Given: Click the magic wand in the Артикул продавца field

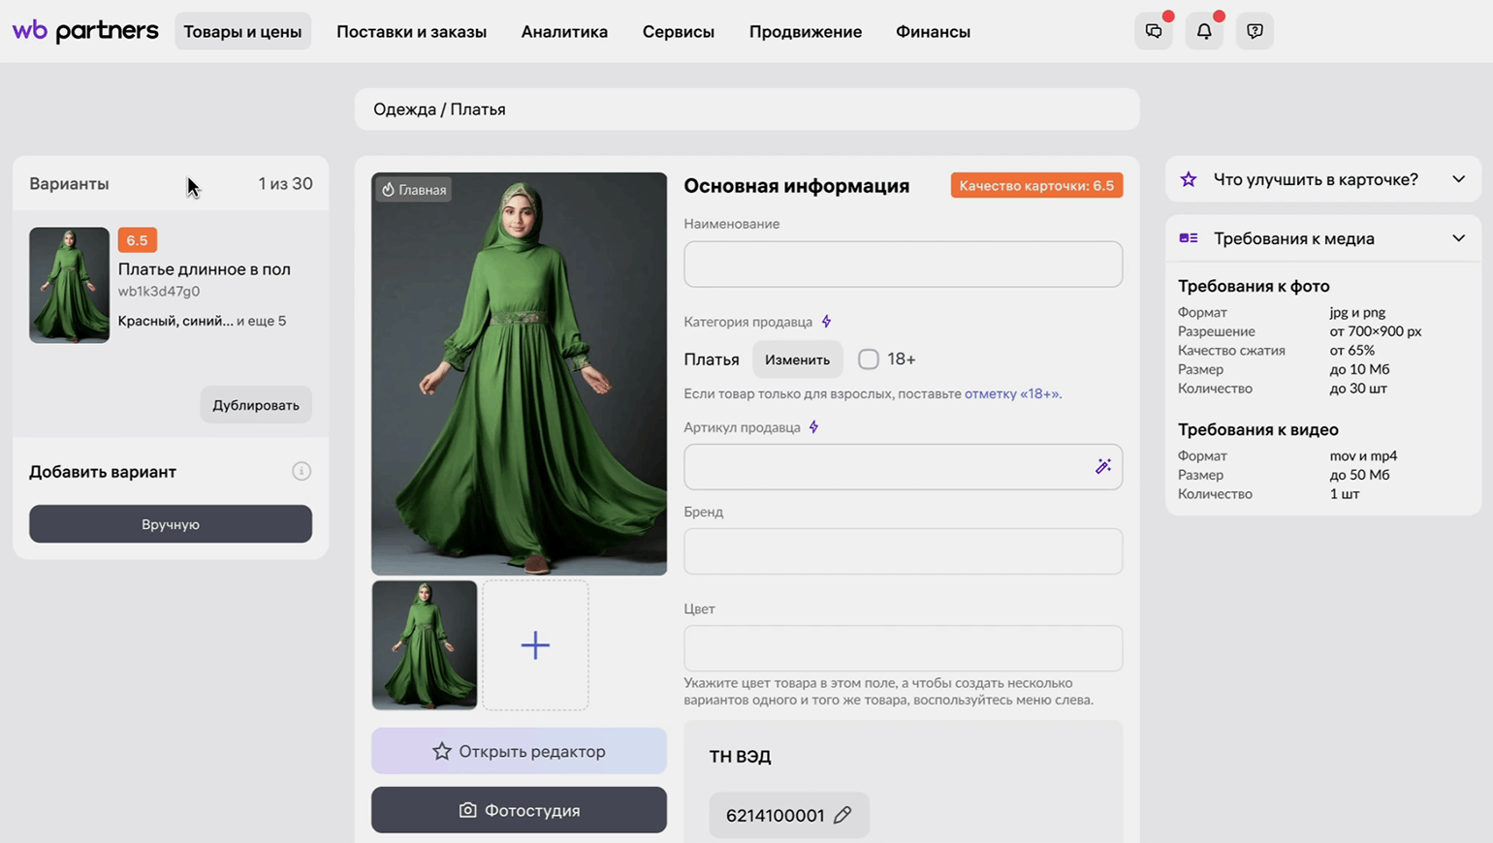Looking at the screenshot, I should click(x=1103, y=466).
